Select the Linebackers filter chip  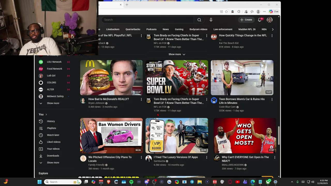point(113,29)
